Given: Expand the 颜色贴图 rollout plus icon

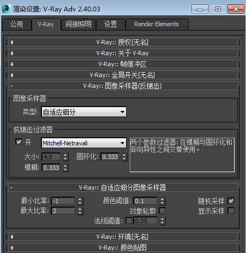Looking at the screenshot, I should [x=12, y=248].
